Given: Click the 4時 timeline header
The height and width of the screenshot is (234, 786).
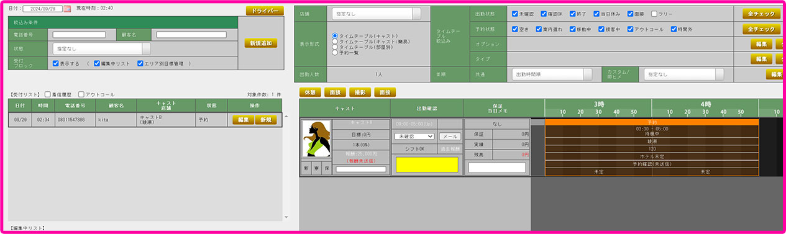Looking at the screenshot, I should tap(705, 104).
